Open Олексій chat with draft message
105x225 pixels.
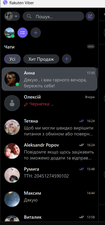point(49,103)
